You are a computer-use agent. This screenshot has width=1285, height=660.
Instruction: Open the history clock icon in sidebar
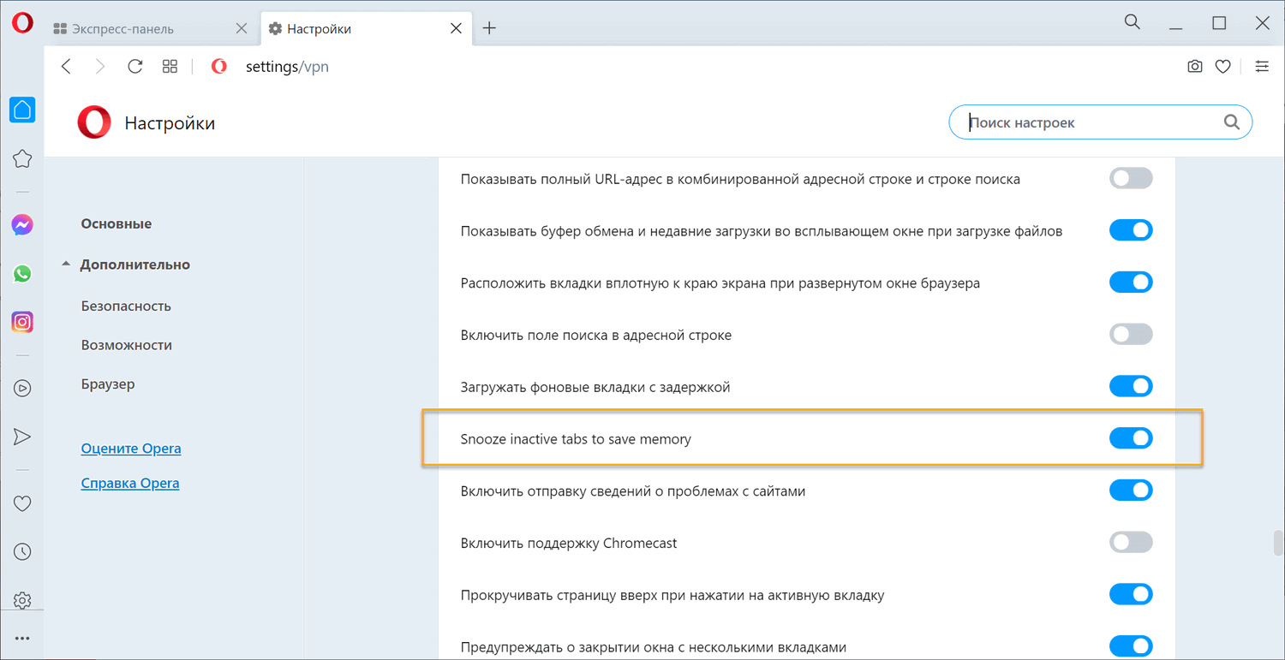22,551
